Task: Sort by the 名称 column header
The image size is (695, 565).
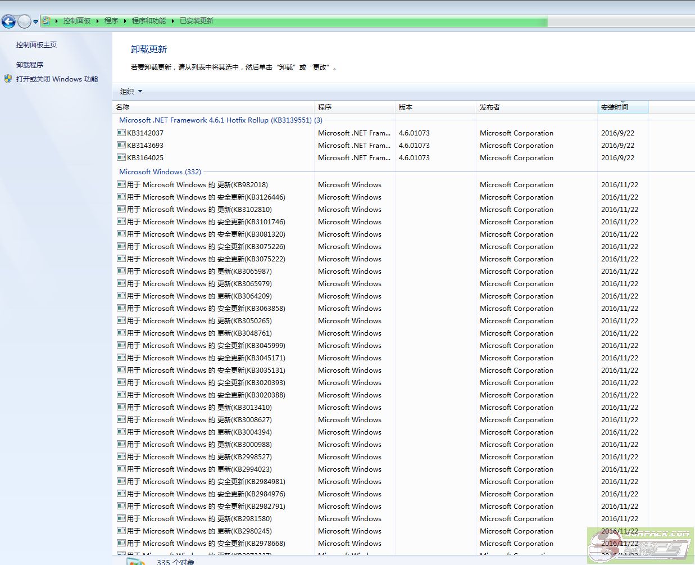Action: point(122,107)
